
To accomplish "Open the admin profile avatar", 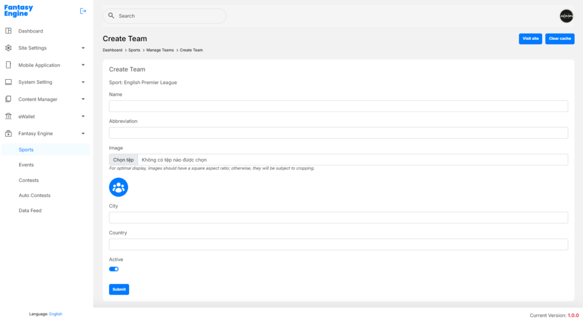I will coord(566,16).
